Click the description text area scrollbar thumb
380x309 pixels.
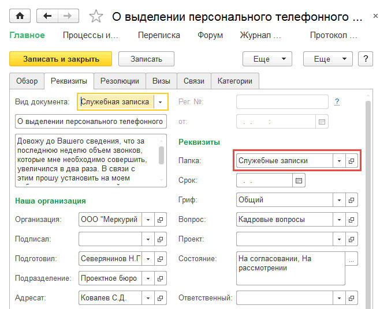click(x=161, y=155)
